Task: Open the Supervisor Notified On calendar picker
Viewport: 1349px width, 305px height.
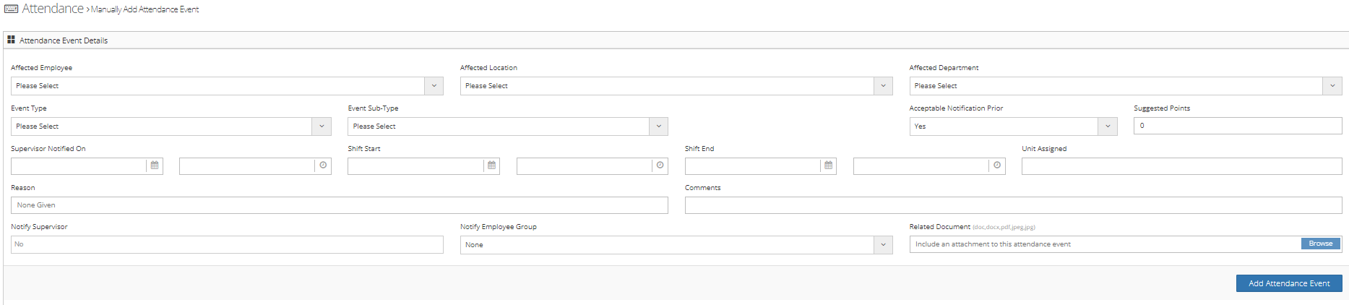Action: [x=155, y=166]
